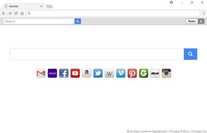Screen dimensions: 207x133
Task: Open the Facebook shortcut icon
Action: 64,73
